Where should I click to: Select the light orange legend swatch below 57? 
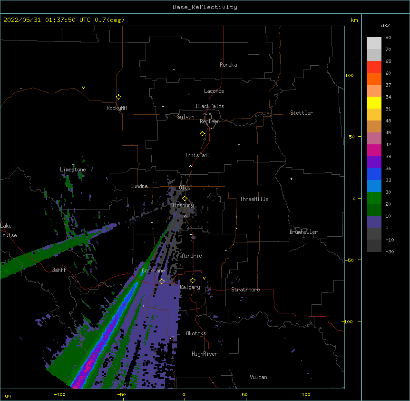pos(374,91)
